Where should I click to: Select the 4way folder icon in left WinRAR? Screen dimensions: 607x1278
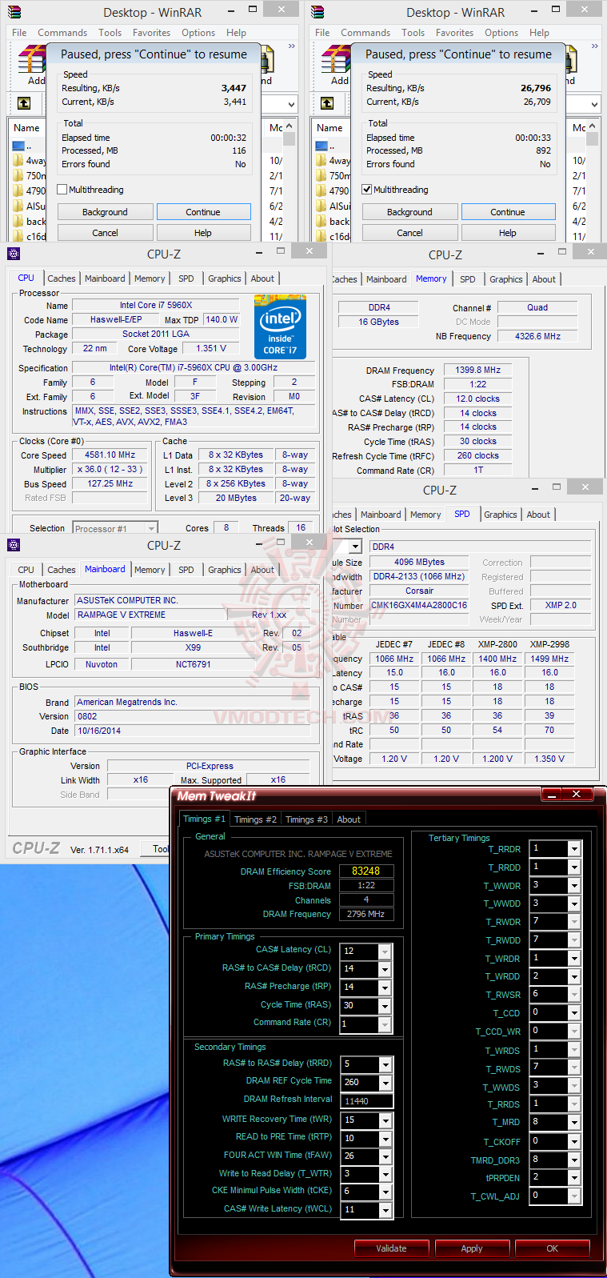coord(18,160)
